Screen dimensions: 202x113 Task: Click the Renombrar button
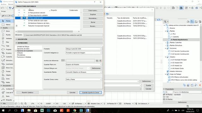tap(93, 18)
